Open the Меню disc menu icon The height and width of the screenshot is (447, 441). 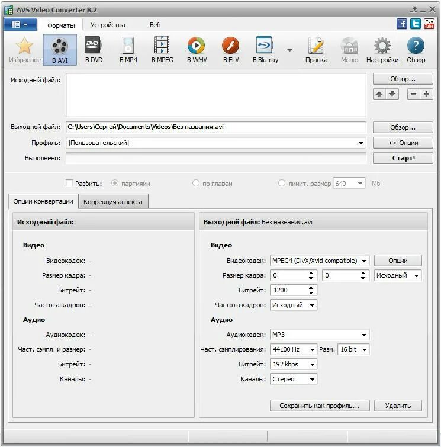click(349, 50)
